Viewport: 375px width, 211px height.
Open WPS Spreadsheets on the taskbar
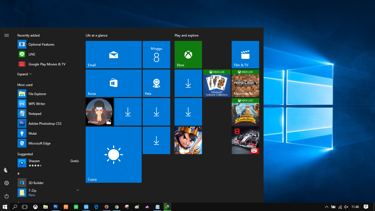pos(76,207)
